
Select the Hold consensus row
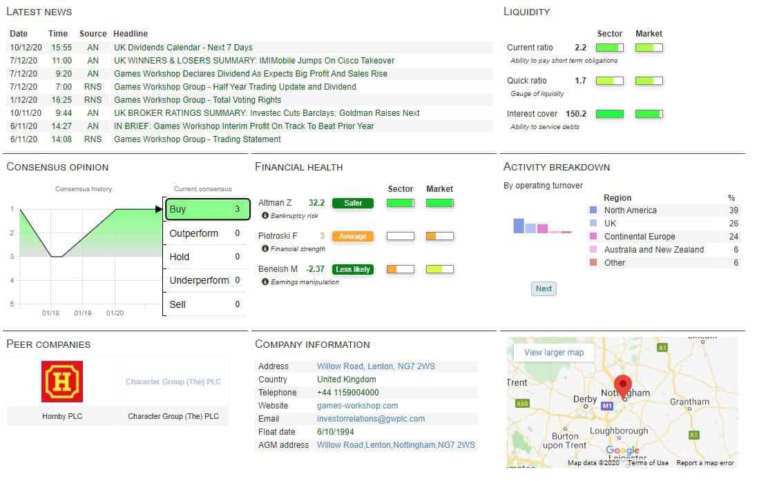204,257
